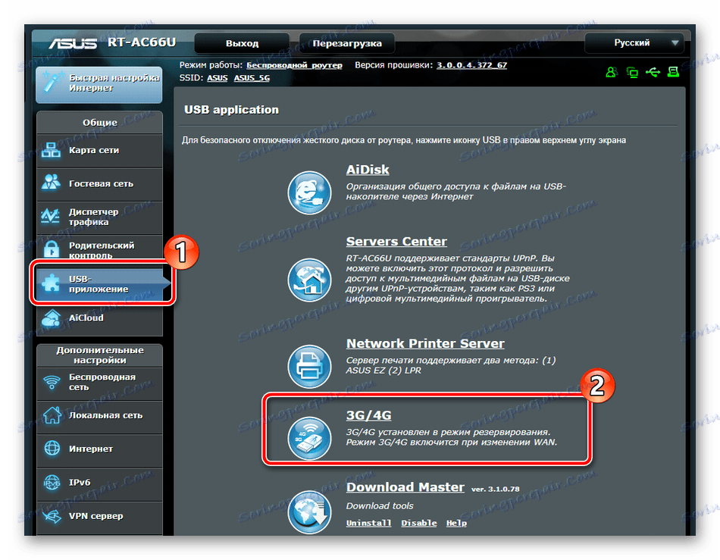The image size is (720, 560).
Task: Open the Русский language dropdown
Action: 634,43
